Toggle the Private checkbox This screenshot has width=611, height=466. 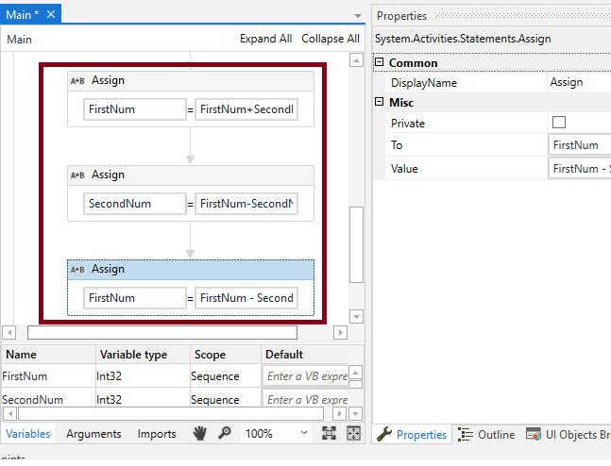(559, 124)
